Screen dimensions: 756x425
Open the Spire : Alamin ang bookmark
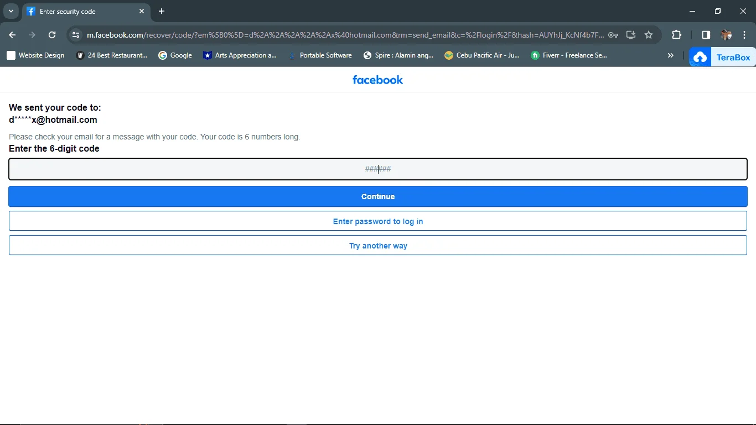398,55
